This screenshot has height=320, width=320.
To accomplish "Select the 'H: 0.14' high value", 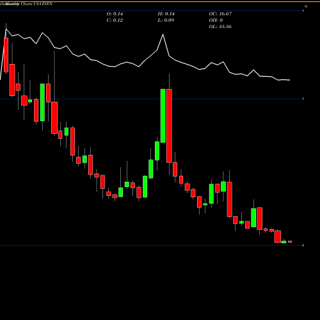I will pyautogui.click(x=166, y=14).
